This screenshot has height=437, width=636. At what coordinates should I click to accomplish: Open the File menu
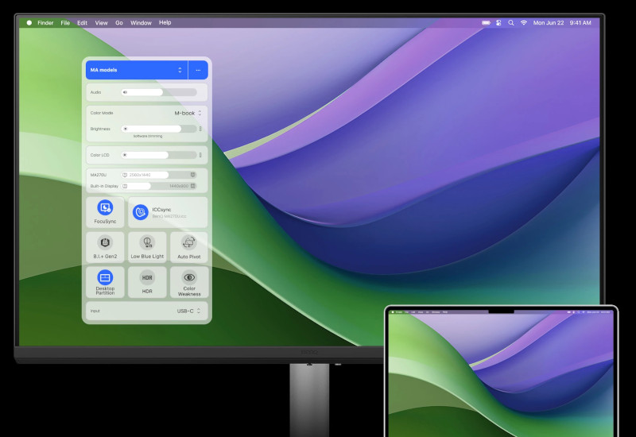pos(65,23)
